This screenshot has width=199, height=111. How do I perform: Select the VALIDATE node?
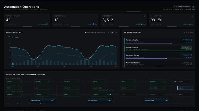point(42,81)
